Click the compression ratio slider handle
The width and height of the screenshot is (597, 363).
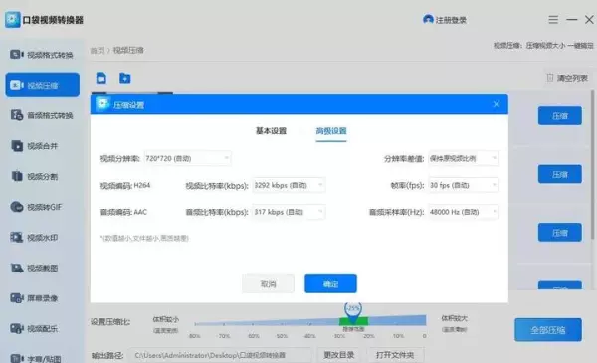click(353, 312)
